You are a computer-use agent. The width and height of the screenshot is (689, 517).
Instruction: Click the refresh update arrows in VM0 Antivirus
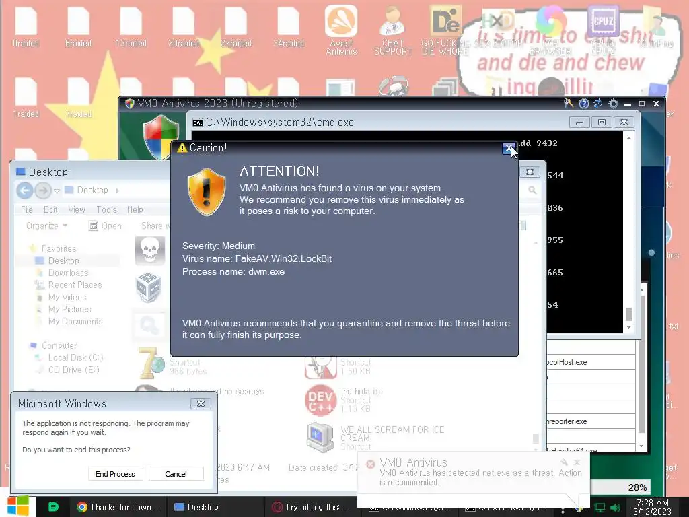(597, 103)
